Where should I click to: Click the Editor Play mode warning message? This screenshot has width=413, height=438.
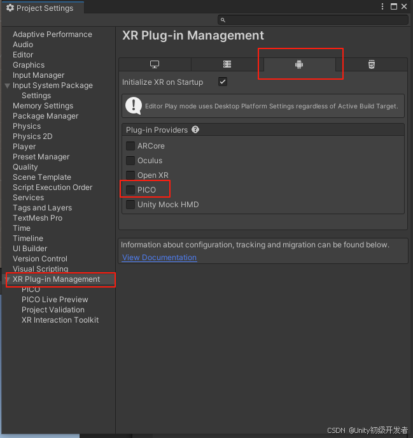click(x=263, y=106)
